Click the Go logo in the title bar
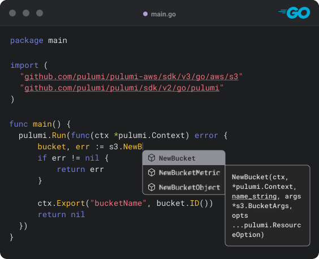The width and height of the screenshot is (319, 259). [294, 12]
